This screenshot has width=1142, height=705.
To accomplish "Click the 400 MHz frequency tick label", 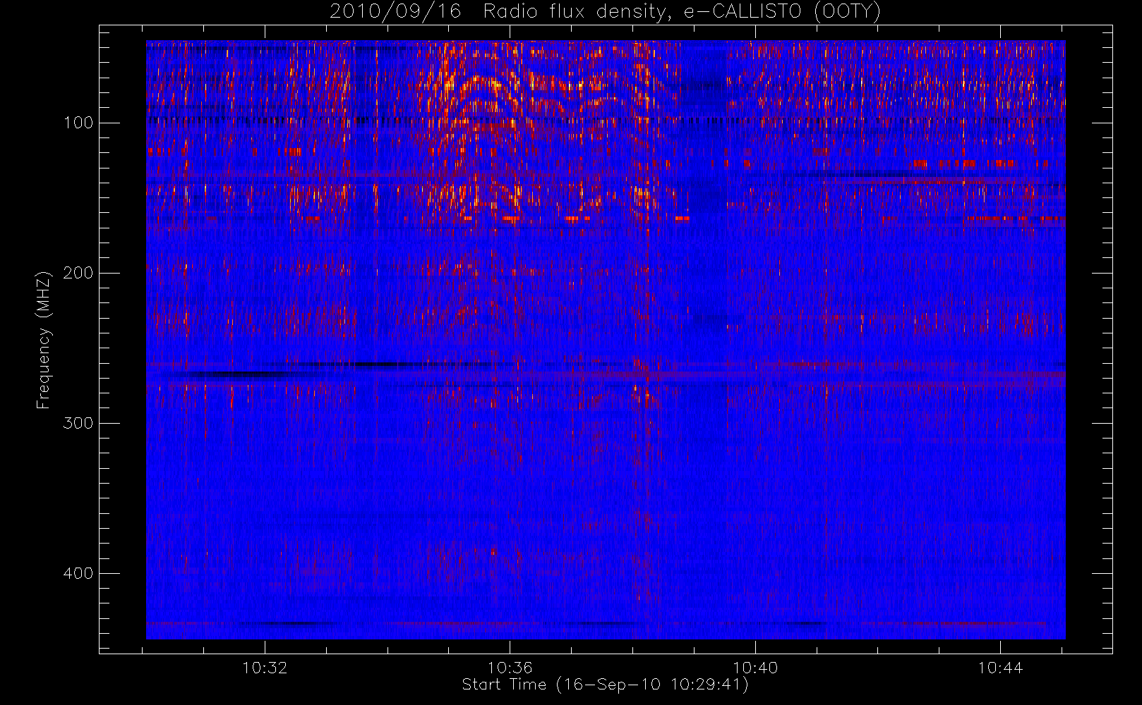I will (x=78, y=573).
